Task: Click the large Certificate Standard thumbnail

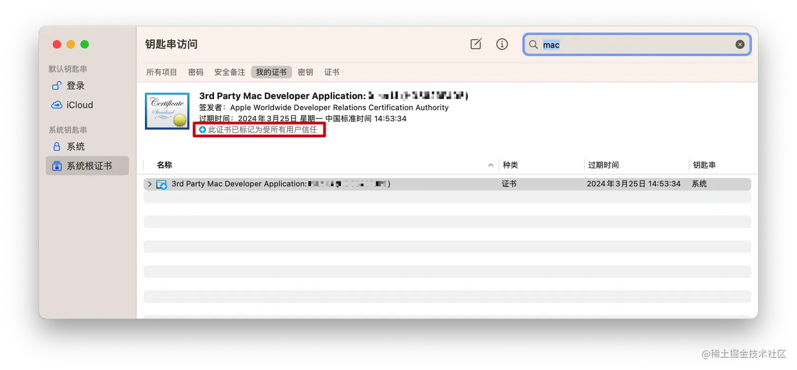Action: (167, 111)
